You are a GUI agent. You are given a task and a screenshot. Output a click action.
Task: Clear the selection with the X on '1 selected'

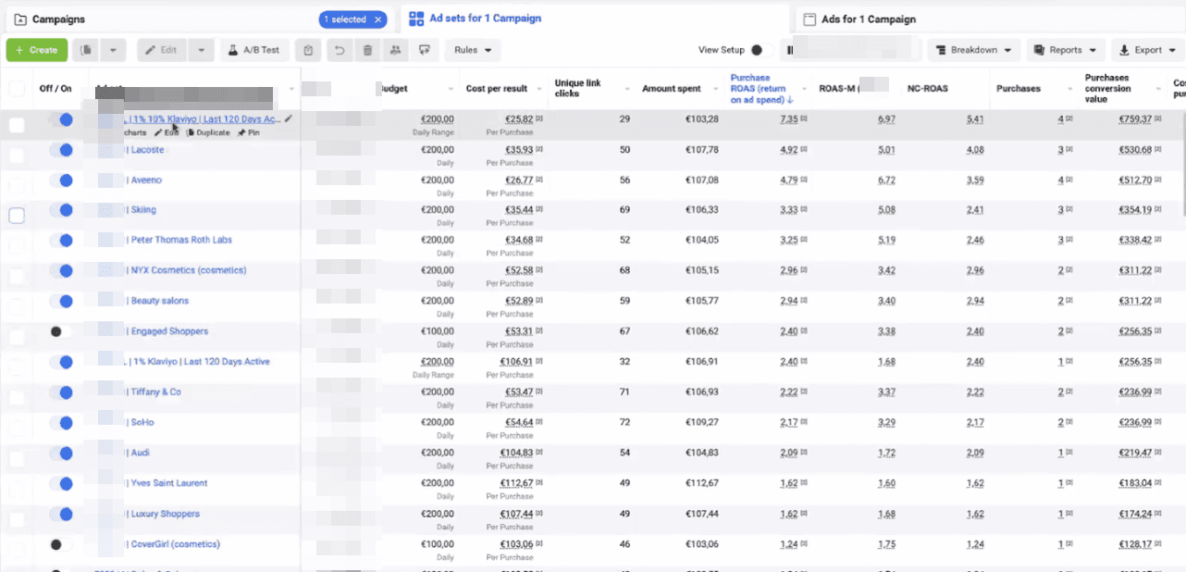click(378, 19)
